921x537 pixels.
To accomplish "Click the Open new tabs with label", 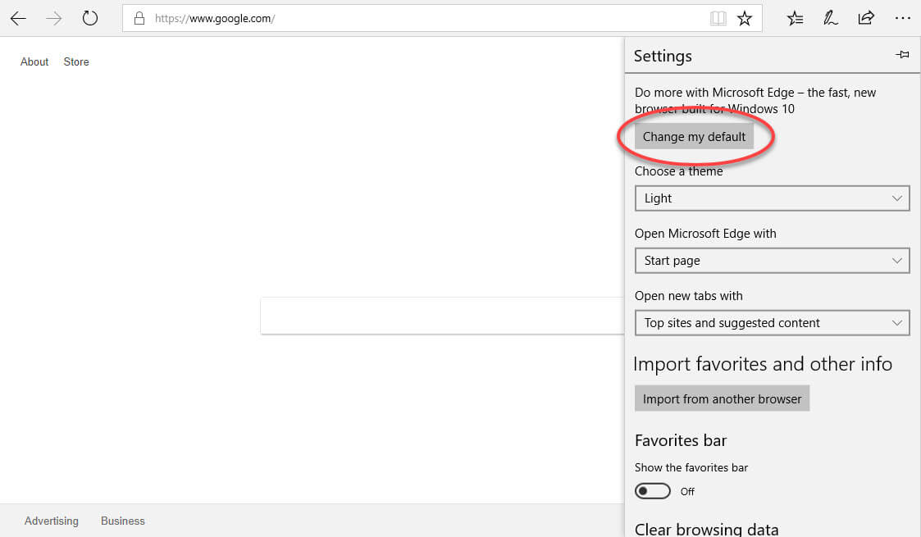I will point(688,296).
